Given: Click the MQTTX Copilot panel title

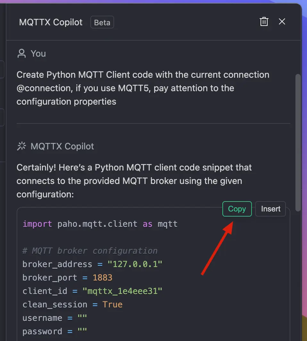Looking at the screenshot, I should pos(50,22).
